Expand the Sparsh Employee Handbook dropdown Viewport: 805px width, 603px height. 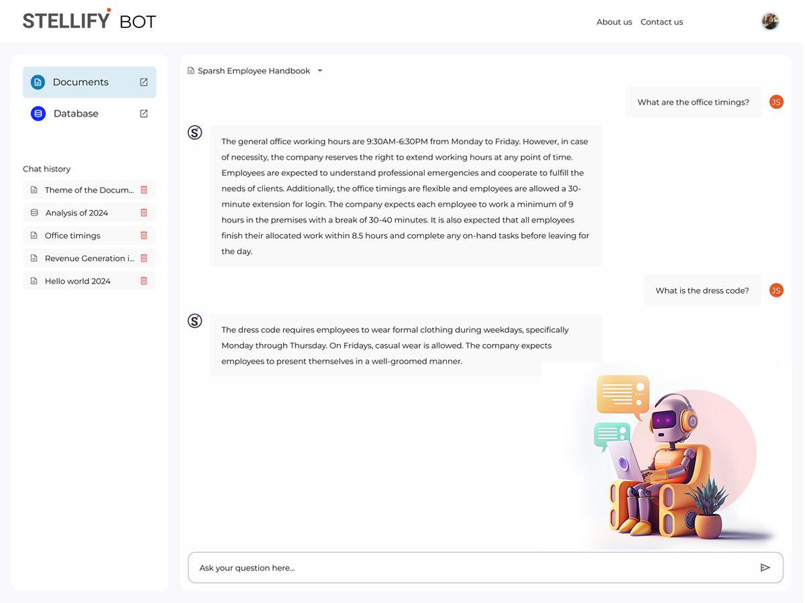(x=320, y=71)
